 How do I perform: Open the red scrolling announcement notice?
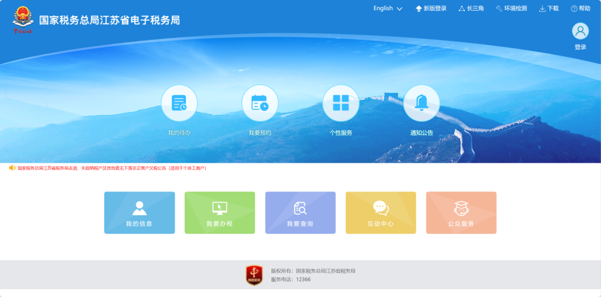(112, 168)
